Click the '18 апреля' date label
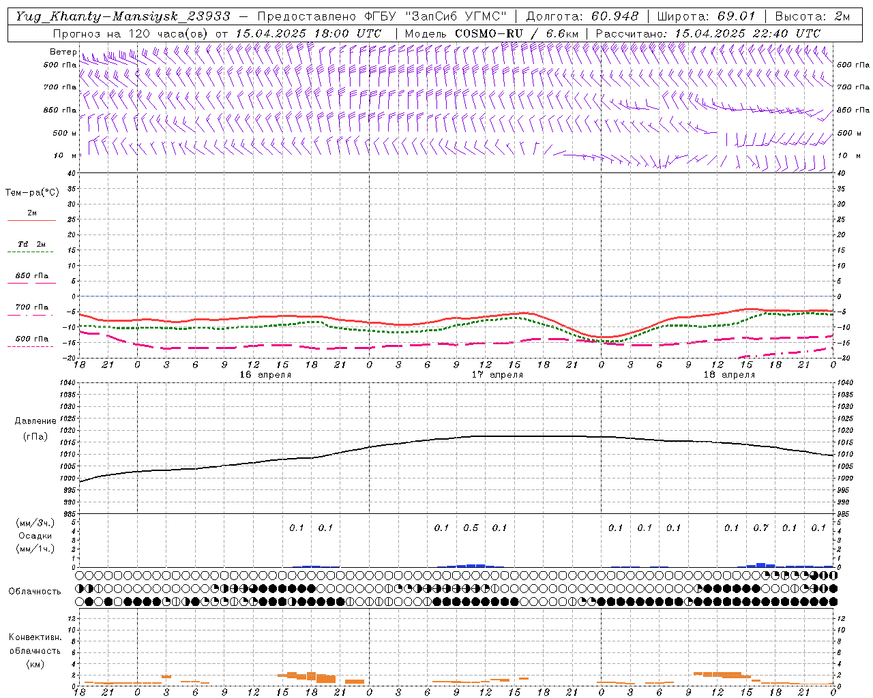The image size is (873, 698). pyautogui.click(x=729, y=375)
